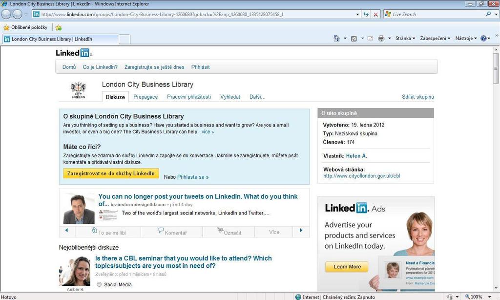Click Amber R. profile photo
Viewport: 500px width, 300px height.
tap(75, 271)
